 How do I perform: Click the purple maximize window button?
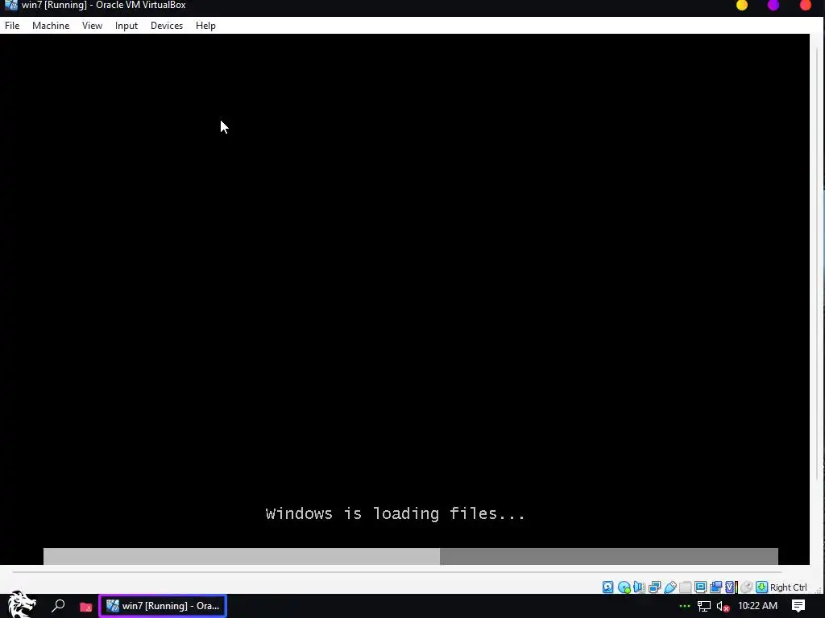pos(773,6)
